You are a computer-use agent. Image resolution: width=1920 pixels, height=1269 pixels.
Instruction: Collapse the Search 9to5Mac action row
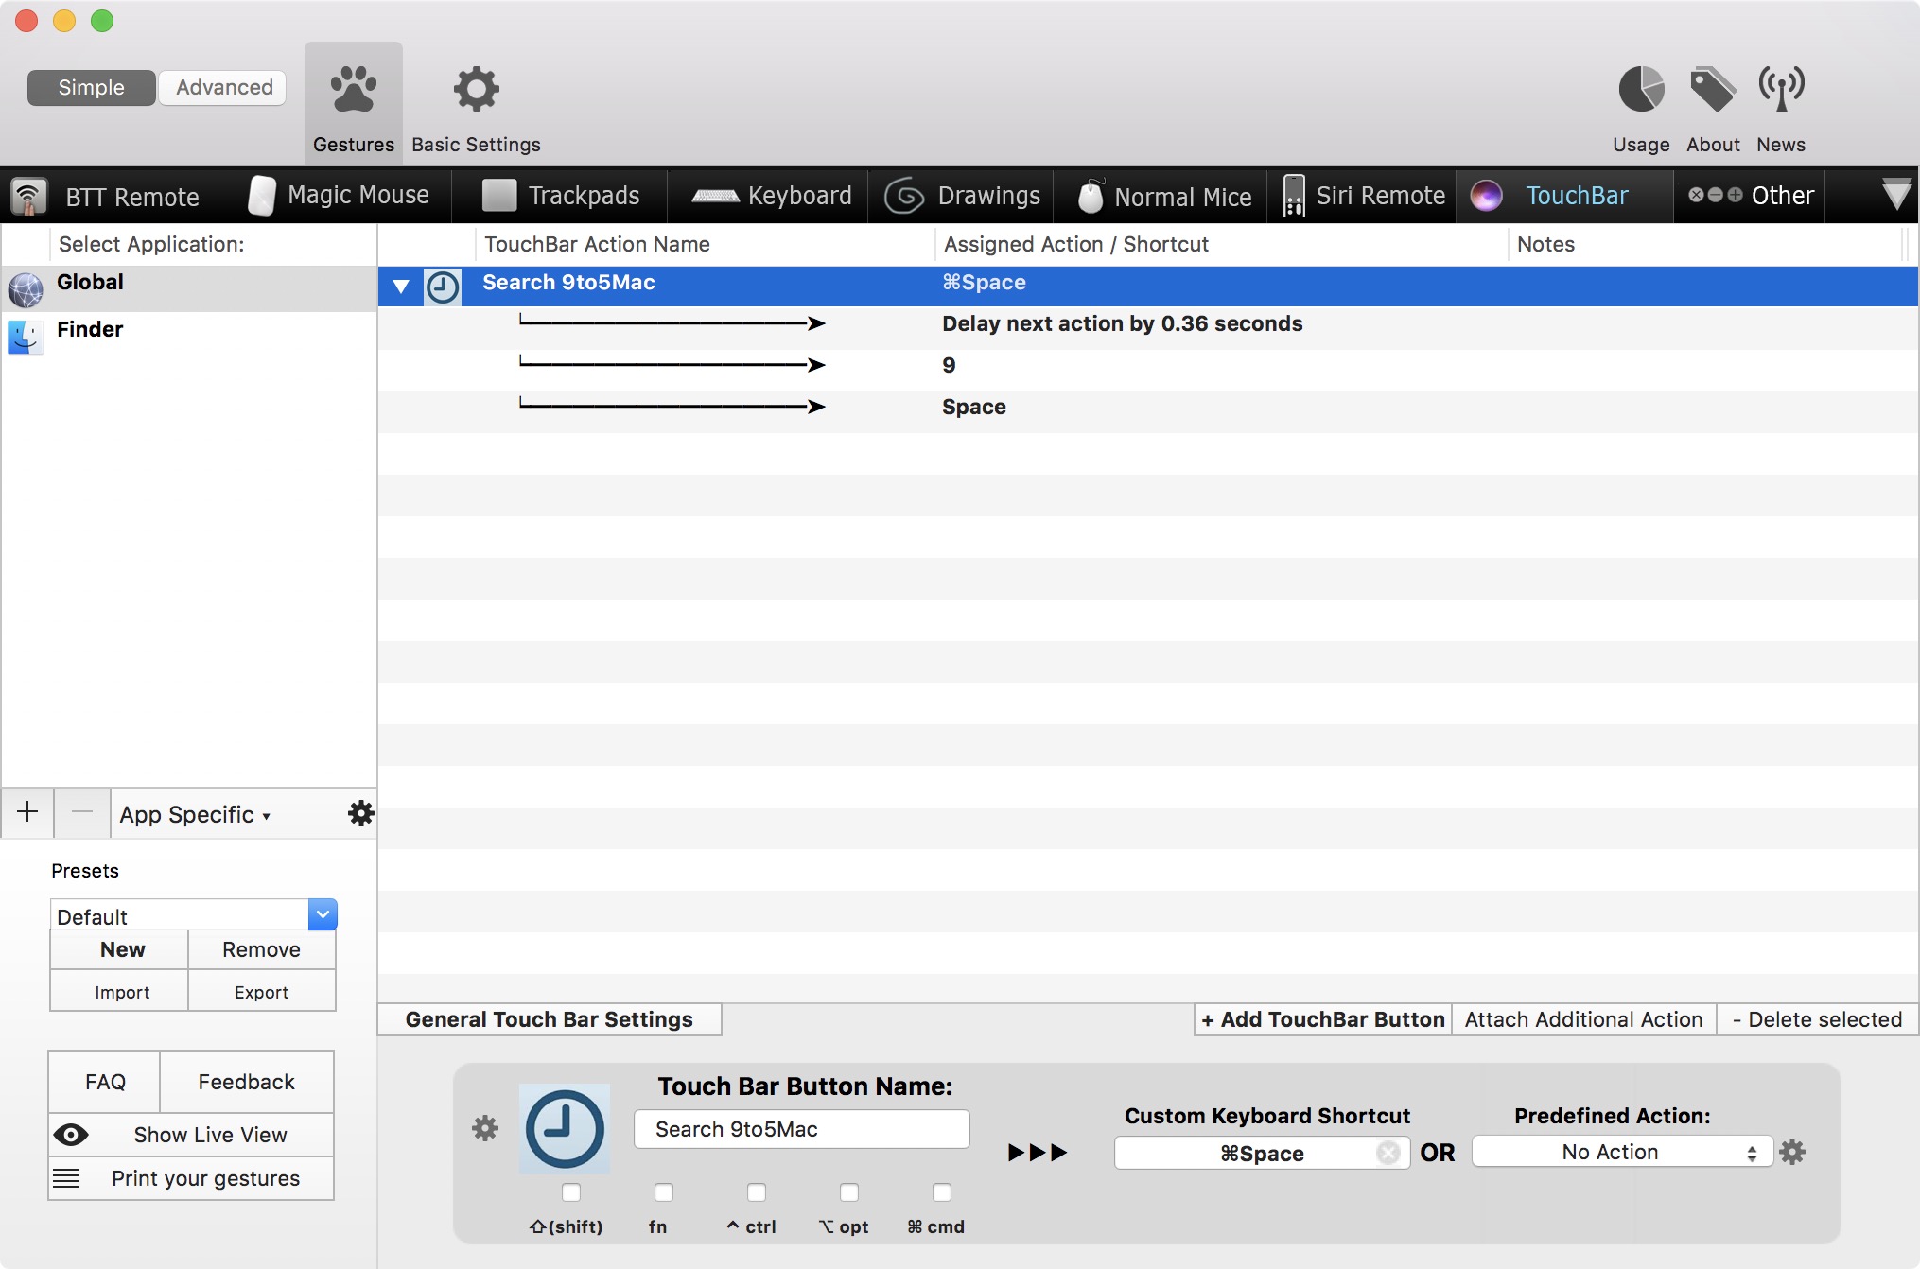coord(401,286)
